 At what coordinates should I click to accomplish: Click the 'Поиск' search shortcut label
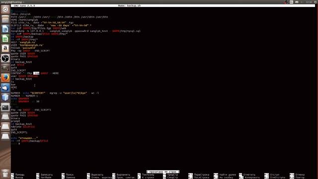(x=70, y=175)
